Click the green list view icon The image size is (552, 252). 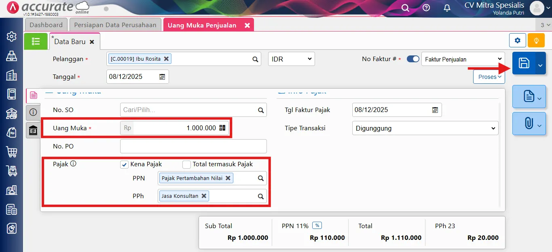[x=36, y=41]
